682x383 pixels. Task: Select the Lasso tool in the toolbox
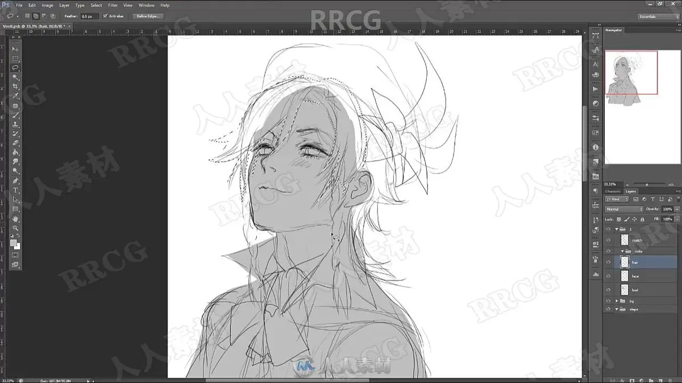(x=15, y=68)
